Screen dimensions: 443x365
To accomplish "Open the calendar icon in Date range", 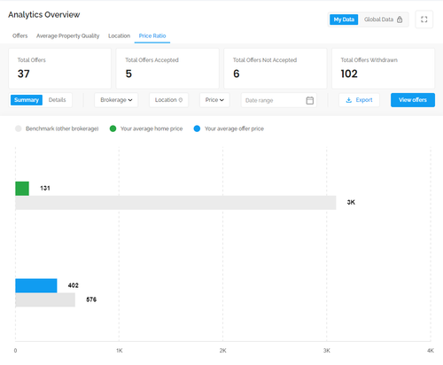I will pos(309,100).
